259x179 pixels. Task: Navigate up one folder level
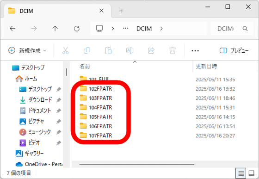coord(55,29)
